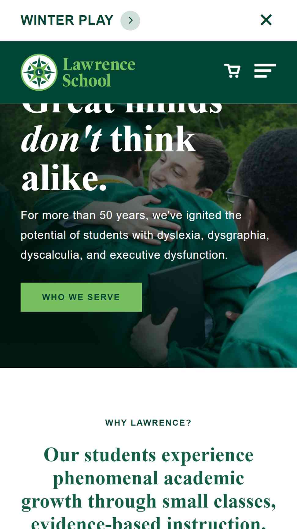Click the dark diploma folder in photo
297x529 pixels.
(177, 303)
